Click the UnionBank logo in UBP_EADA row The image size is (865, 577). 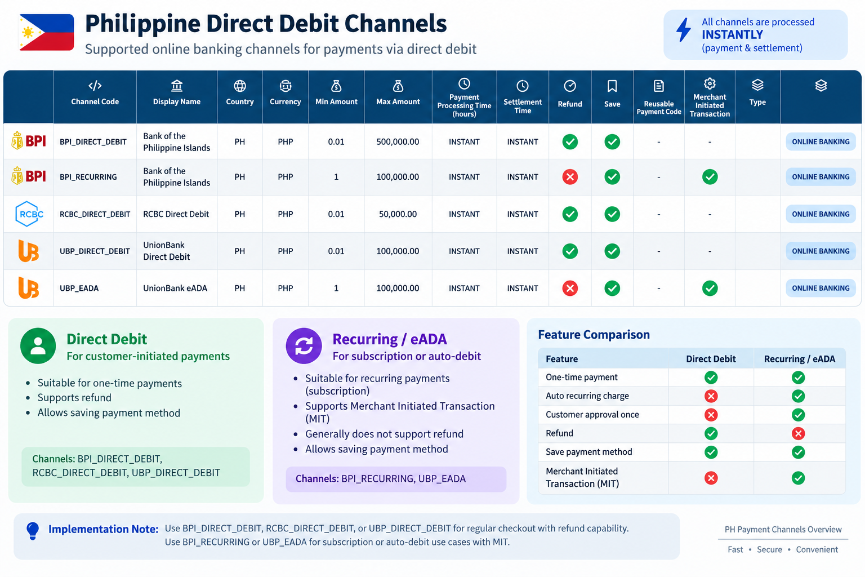tap(29, 288)
